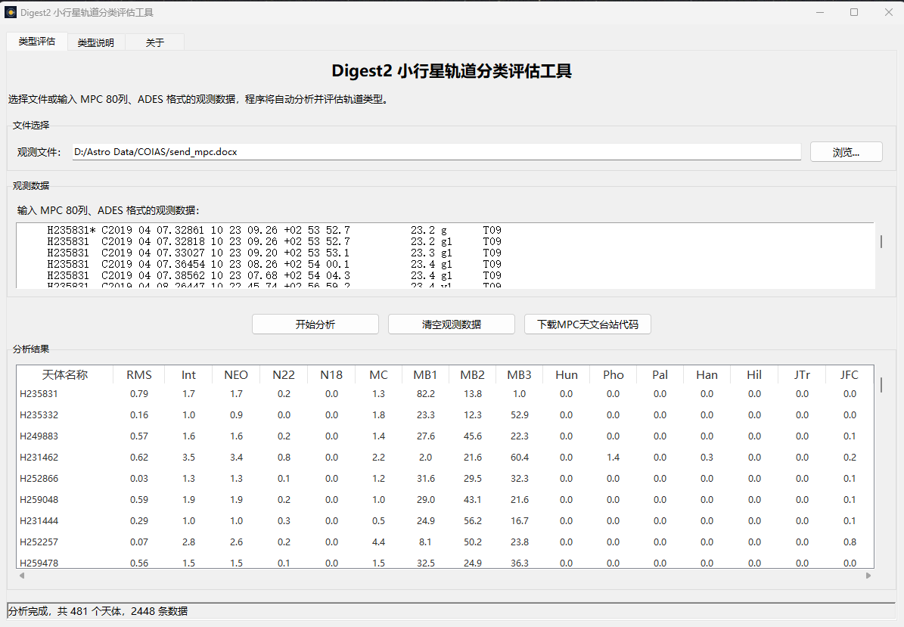
Task: Click the 浏览... button
Action: click(846, 152)
